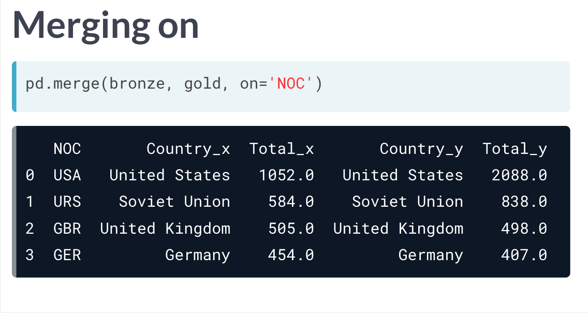Select the URS cell in the NOC column
This screenshot has width=588, height=313.
67,202
